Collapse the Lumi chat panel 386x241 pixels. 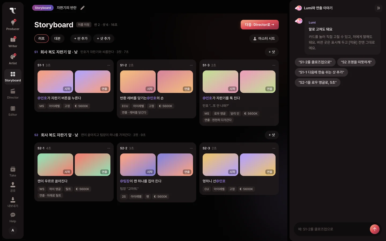[378, 8]
